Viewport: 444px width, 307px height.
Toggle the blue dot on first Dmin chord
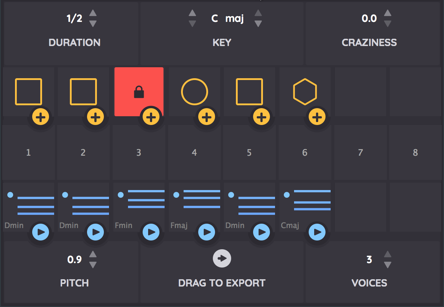point(10,195)
